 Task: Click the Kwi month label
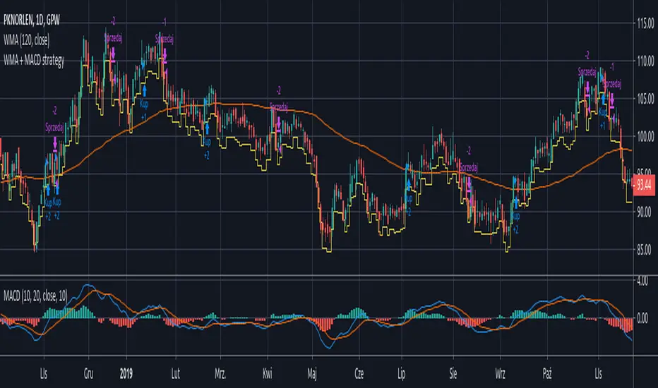pyautogui.click(x=268, y=374)
